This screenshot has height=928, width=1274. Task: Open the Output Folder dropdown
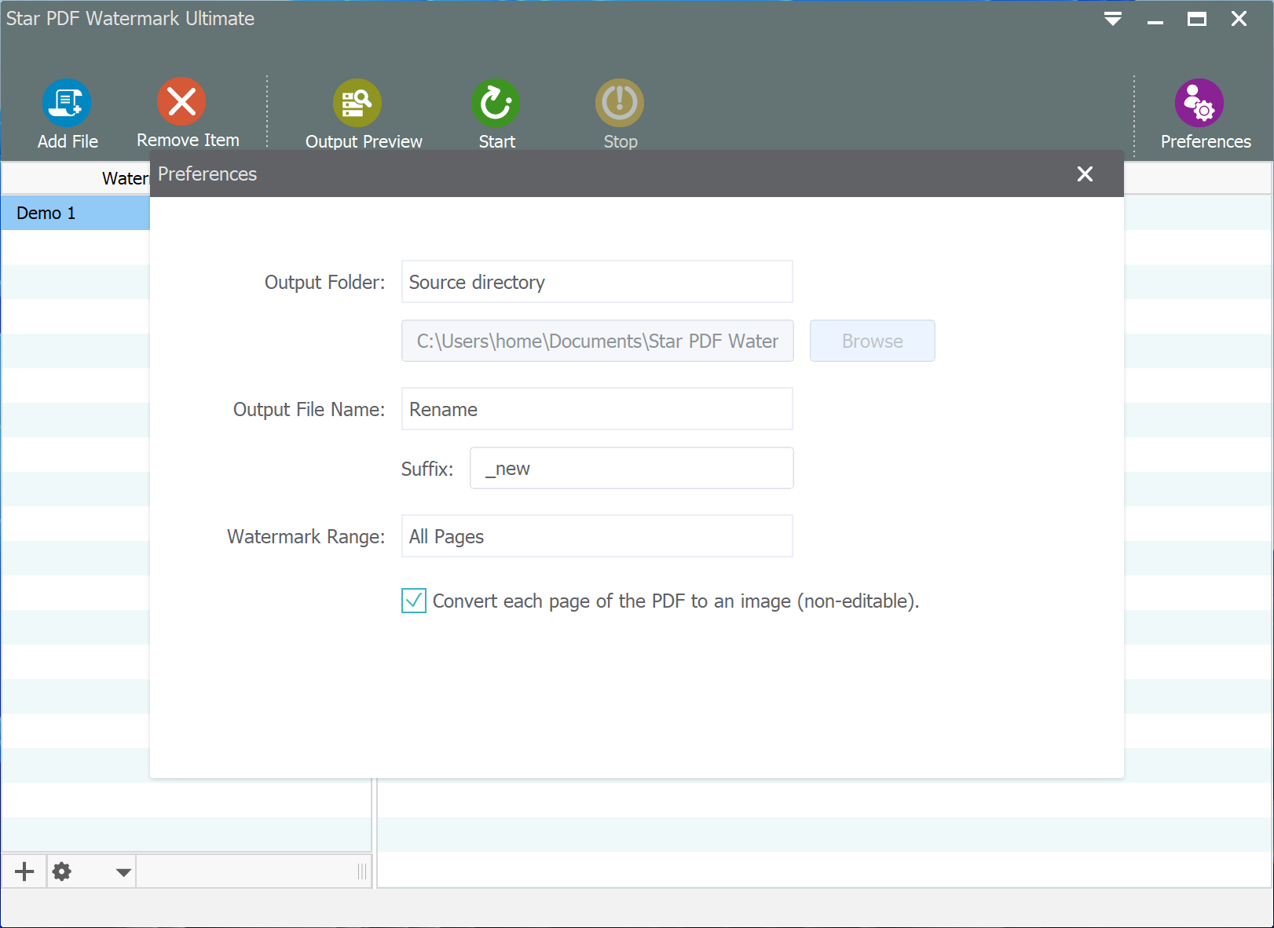tap(597, 282)
